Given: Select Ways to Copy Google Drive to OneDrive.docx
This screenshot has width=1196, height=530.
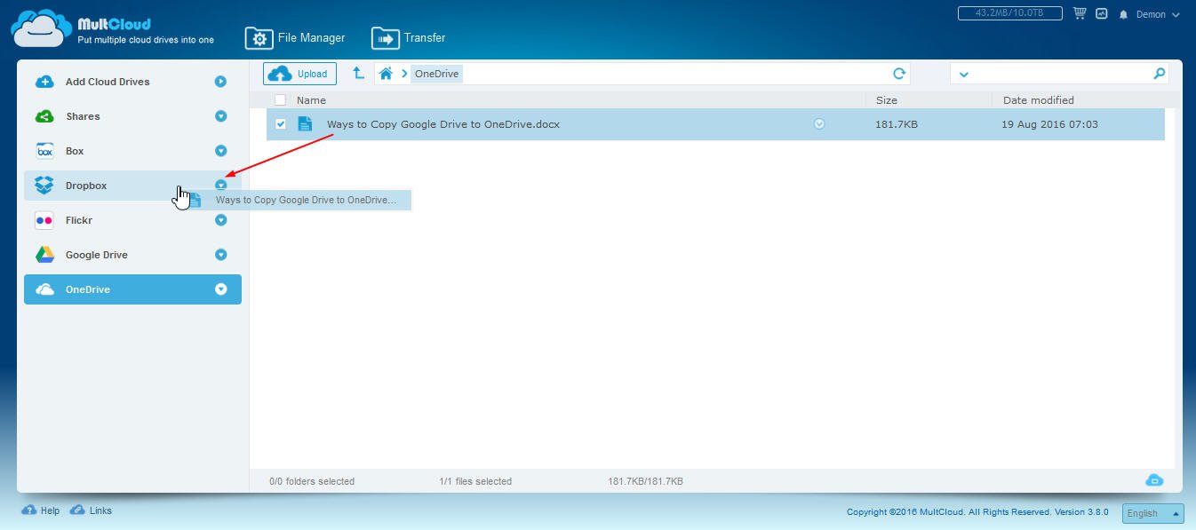Looking at the screenshot, I should click(x=443, y=124).
